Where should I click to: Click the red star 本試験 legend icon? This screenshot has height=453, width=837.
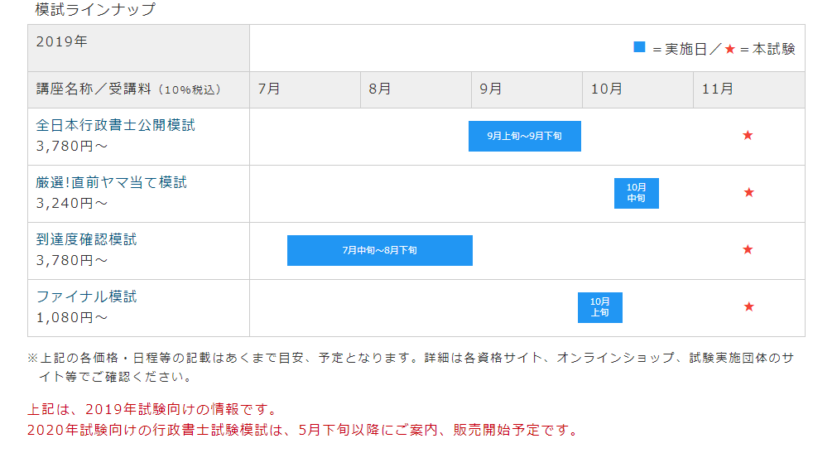[x=729, y=49]
